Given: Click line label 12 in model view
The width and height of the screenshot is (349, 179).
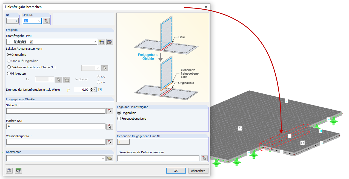Looking at the screenshot, I should click(x=249, y=153).
